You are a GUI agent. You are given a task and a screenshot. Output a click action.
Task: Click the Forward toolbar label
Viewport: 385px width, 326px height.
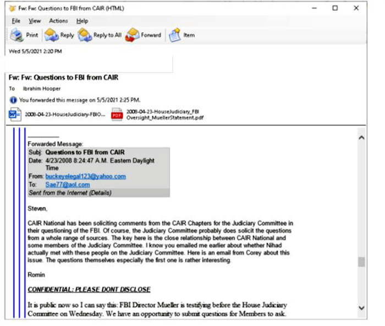coord(151,35)
